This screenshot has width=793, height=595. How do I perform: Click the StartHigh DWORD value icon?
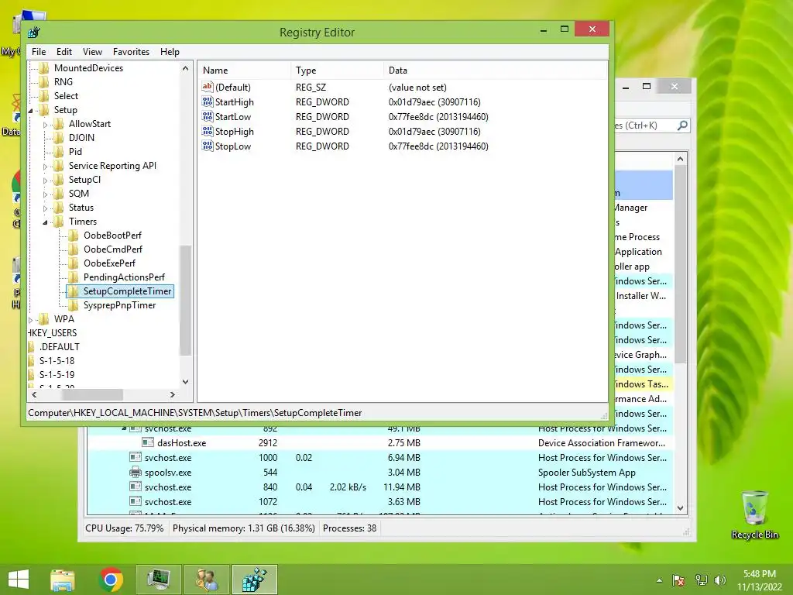pos(208,101)
